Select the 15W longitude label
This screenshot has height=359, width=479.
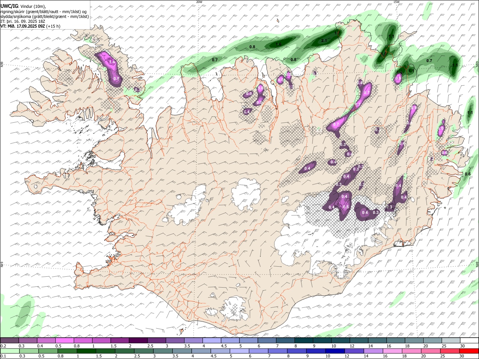[x=396, y=2]
